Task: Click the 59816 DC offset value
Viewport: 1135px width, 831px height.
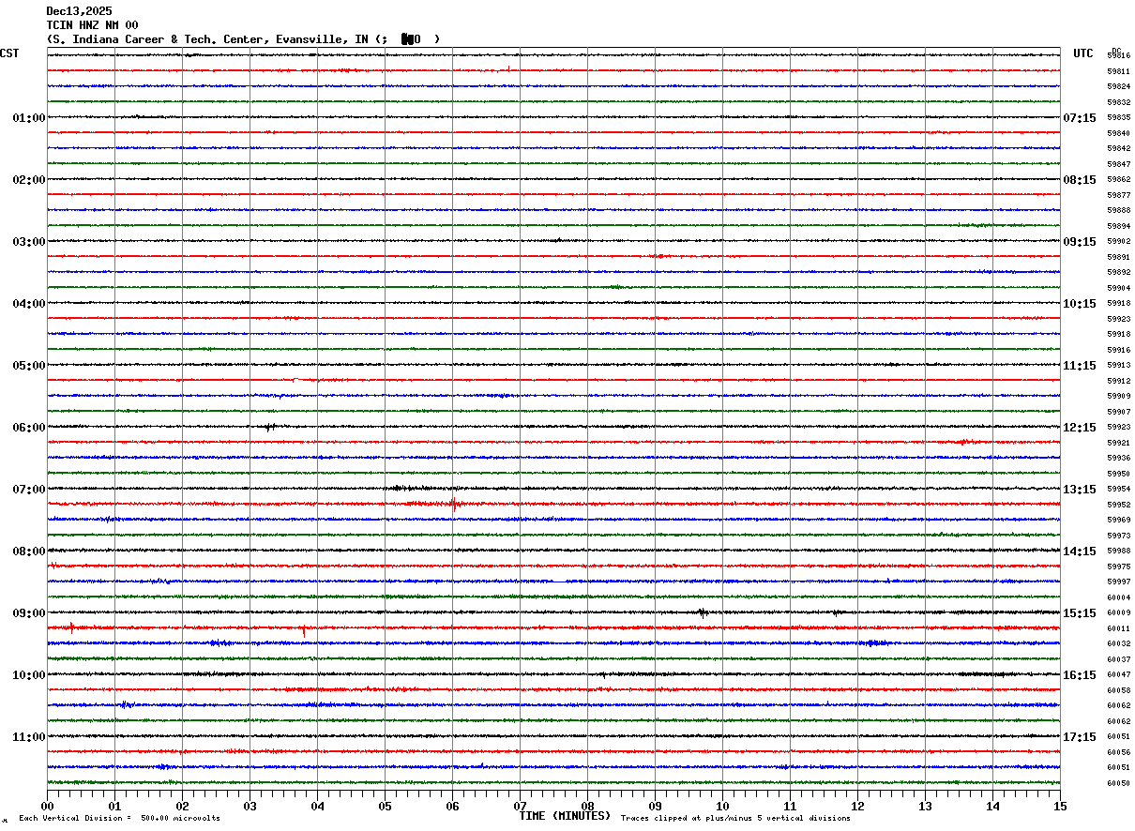Action: click(1118, 56)
